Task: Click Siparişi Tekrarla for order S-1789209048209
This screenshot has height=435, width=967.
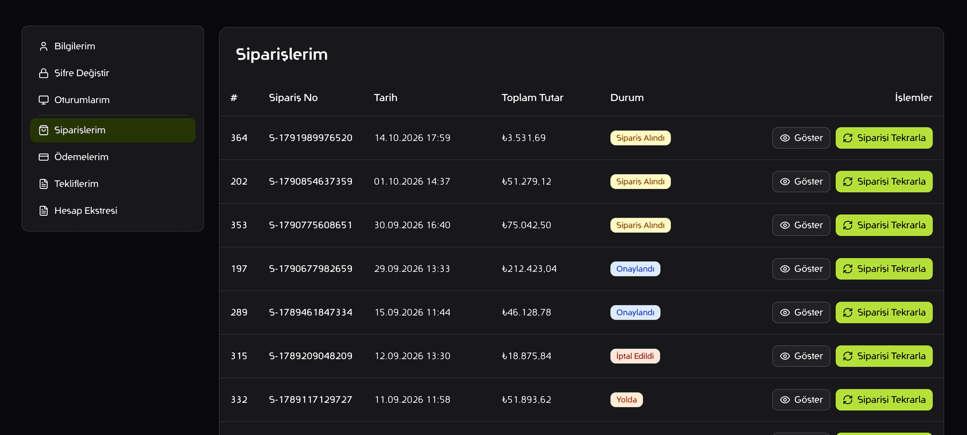Action: [884, 356]
